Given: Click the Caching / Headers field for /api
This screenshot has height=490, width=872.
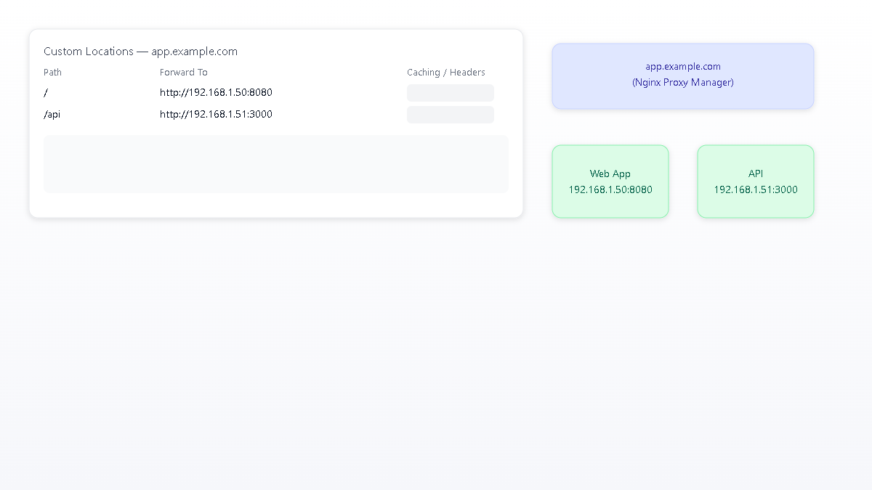Looking at the screenshot, I should [x=450, y=115].
